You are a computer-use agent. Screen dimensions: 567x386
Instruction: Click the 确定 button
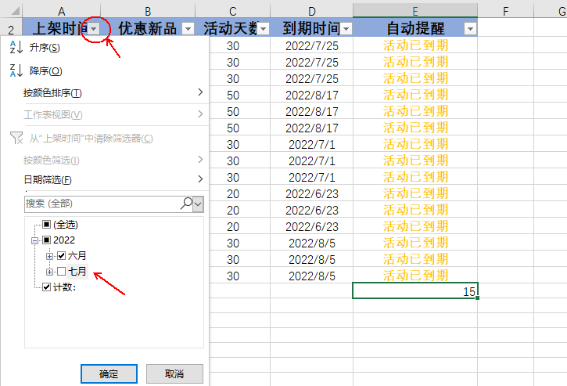pos(109,373)
